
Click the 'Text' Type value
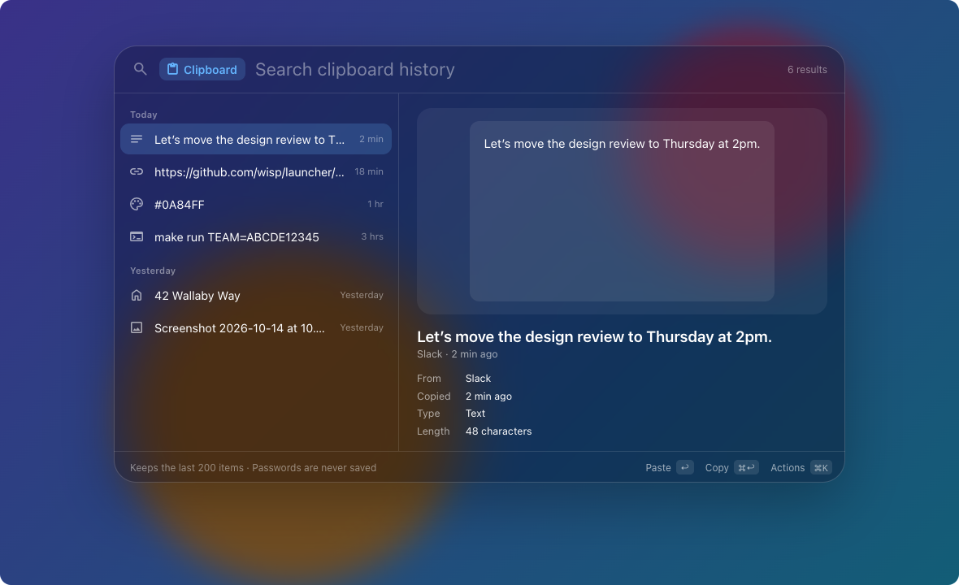coord(475,414)
